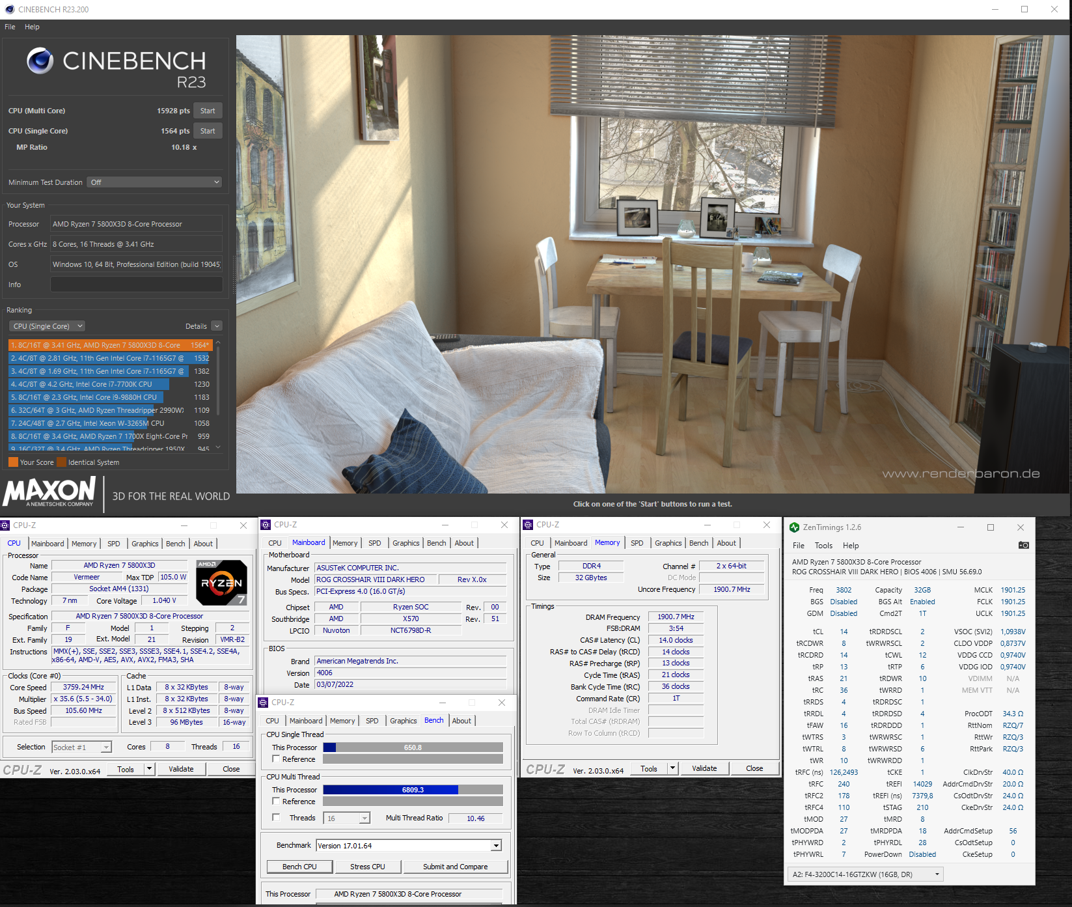Click the Bench CPU button
1072x907 pixels.
pyautogui.click(x=299, y=867)
